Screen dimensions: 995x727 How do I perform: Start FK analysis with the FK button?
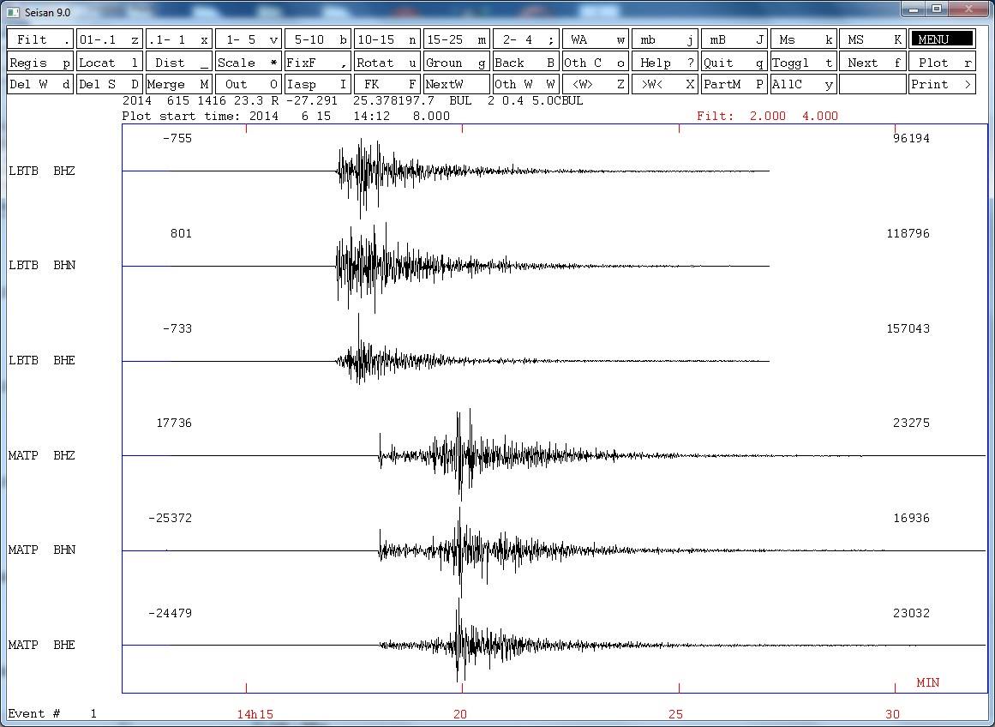(386, 83)
